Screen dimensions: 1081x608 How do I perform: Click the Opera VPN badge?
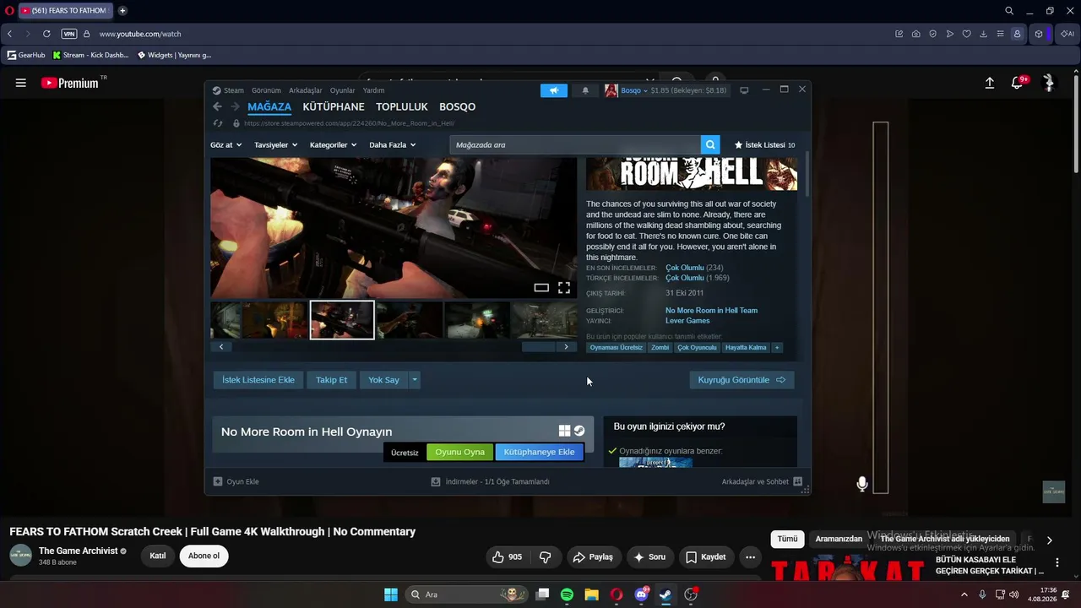(x=69, y=34)
